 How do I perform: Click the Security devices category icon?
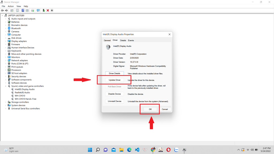9,76
